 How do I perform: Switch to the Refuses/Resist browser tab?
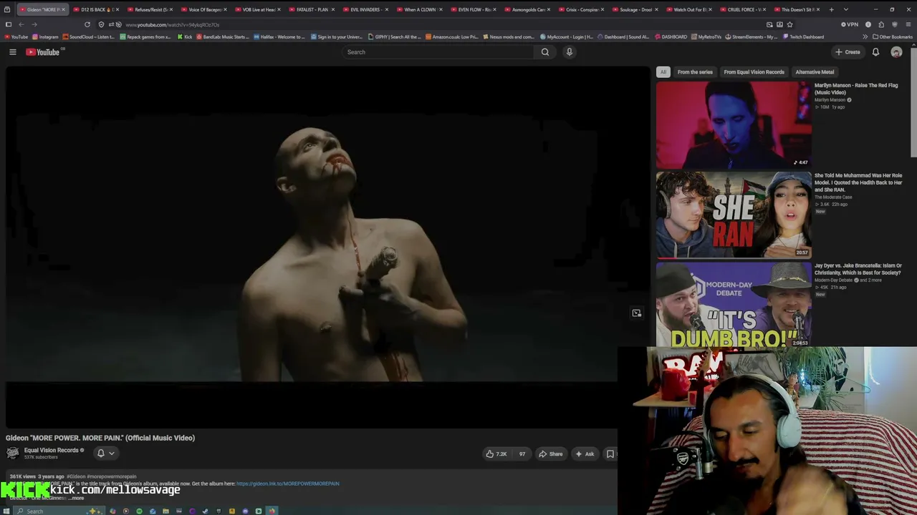click(150, 9)
